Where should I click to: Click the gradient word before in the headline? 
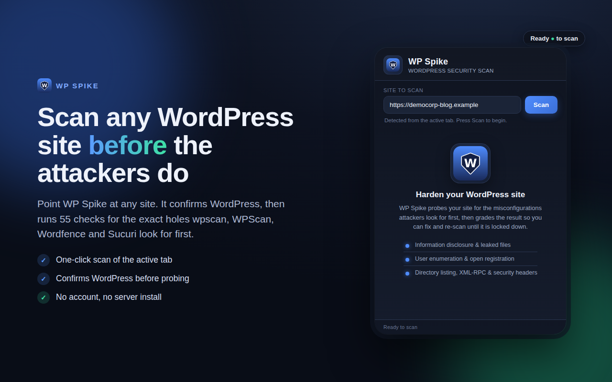(x=128, y=146)
